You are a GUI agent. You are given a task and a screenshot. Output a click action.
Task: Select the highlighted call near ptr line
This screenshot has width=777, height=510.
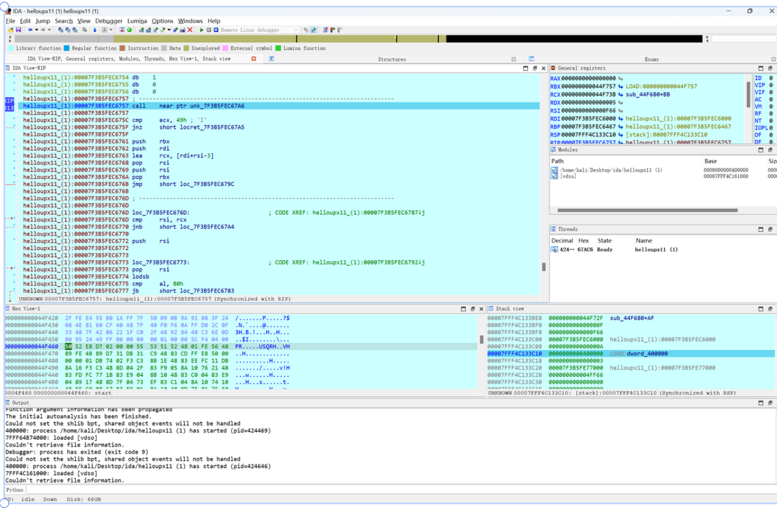coord(279,106)
